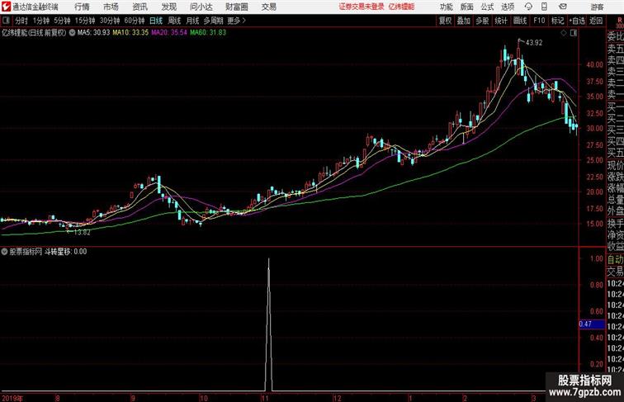Open the 交易 menu
624x402 pixels.
[x=268, y=7]
